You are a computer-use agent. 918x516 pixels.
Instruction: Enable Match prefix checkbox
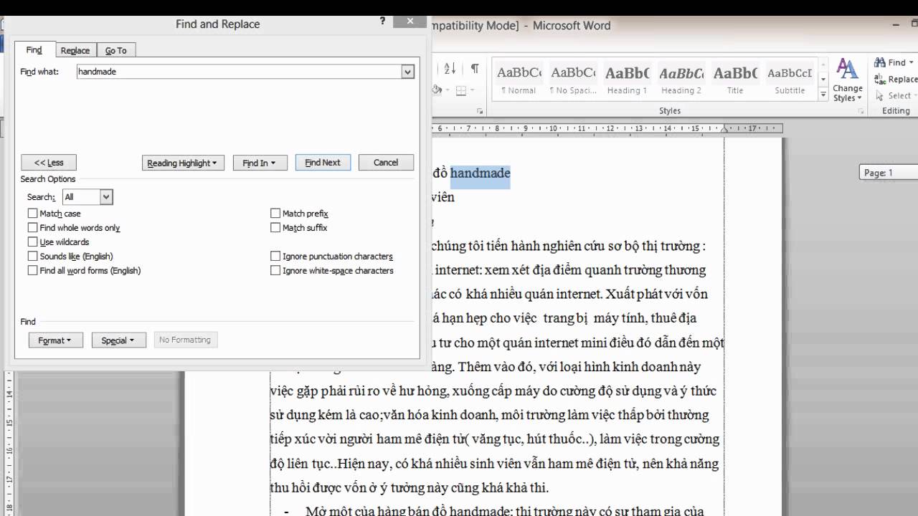coord(275,213)
